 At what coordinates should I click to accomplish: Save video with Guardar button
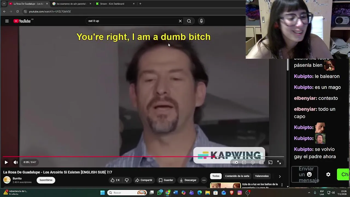click(x=166, y=180)
